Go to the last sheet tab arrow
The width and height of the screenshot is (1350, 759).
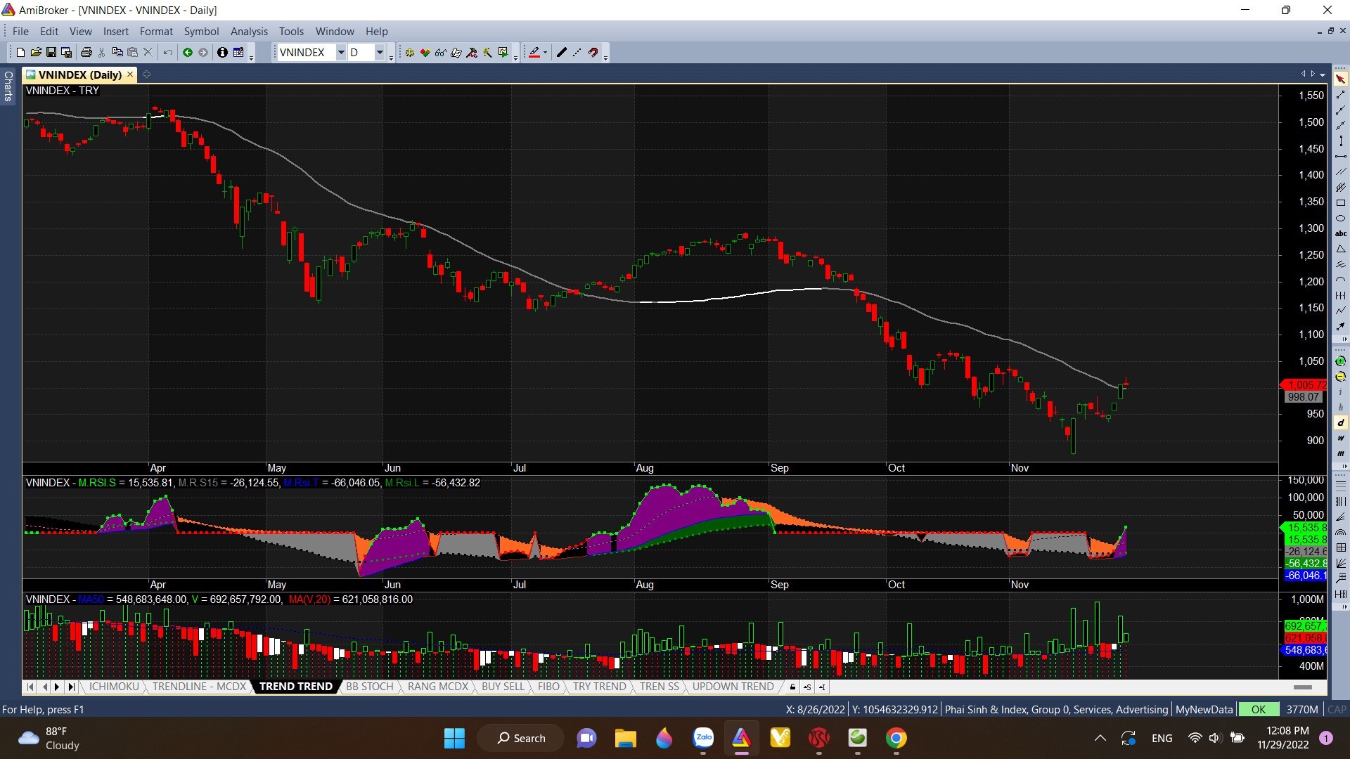(x=71, y=687)
